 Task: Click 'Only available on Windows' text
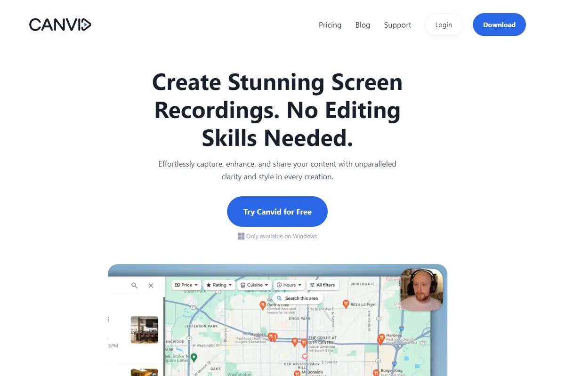coord(282,236)
